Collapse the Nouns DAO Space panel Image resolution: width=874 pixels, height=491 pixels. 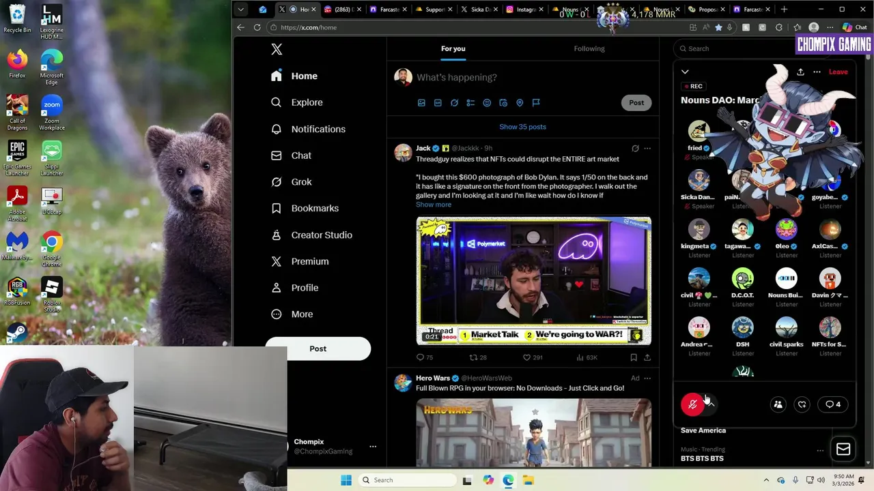(x=685, y=72)
